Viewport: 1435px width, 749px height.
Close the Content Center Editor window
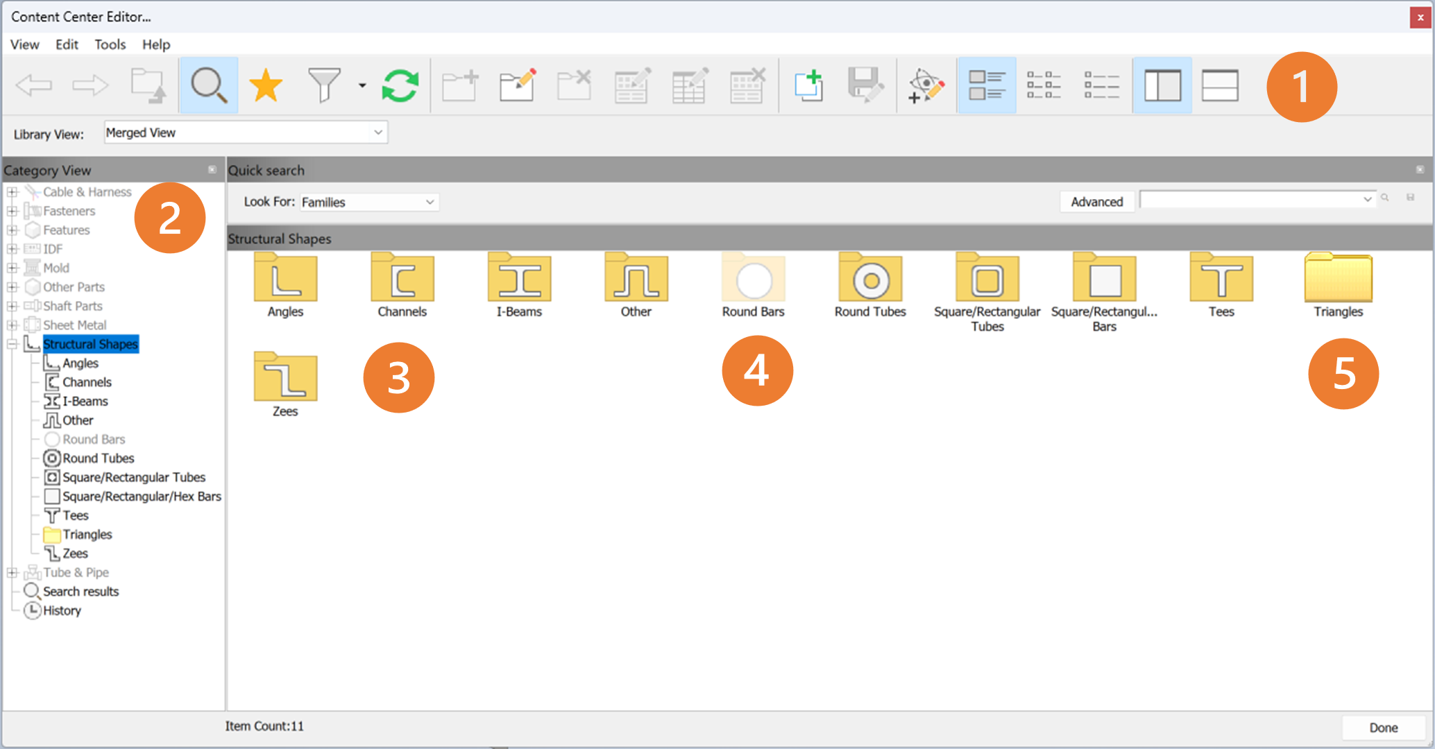click(x=1420, y=17)
